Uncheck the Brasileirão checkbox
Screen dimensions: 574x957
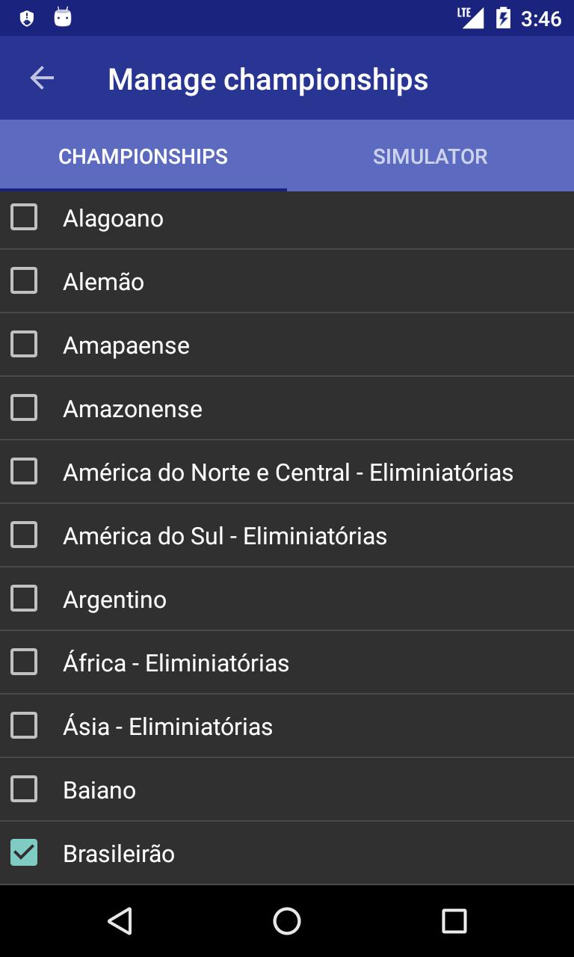click(x=24, y=853)
